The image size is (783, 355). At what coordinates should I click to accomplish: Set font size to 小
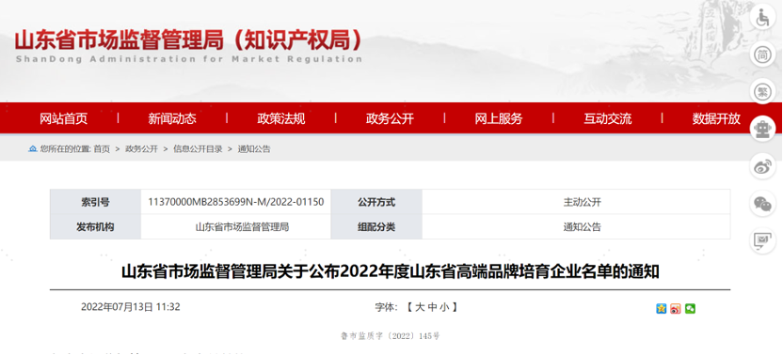[x=444, y=307]
